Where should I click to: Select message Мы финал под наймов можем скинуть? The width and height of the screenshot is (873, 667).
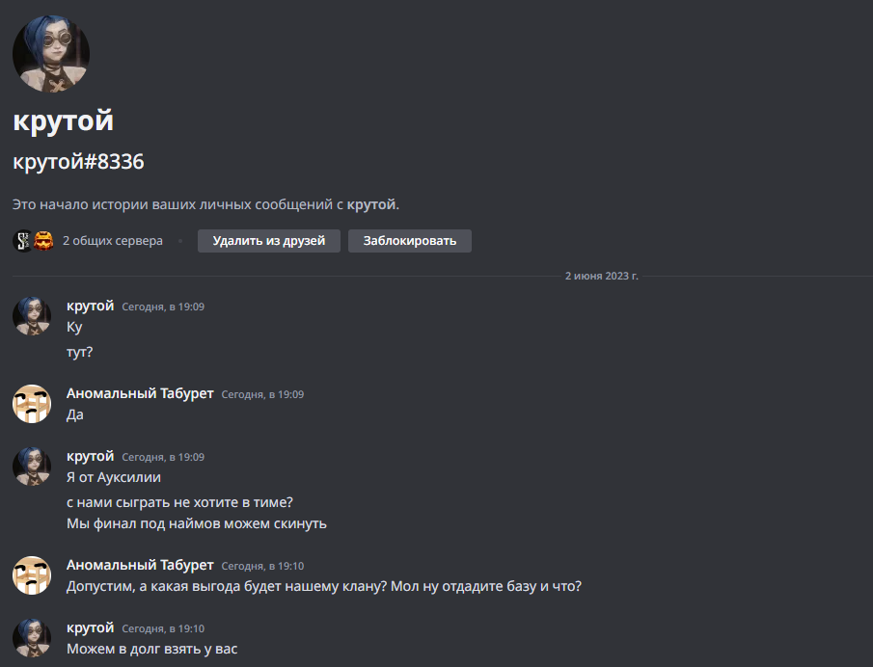click(197, 523)
